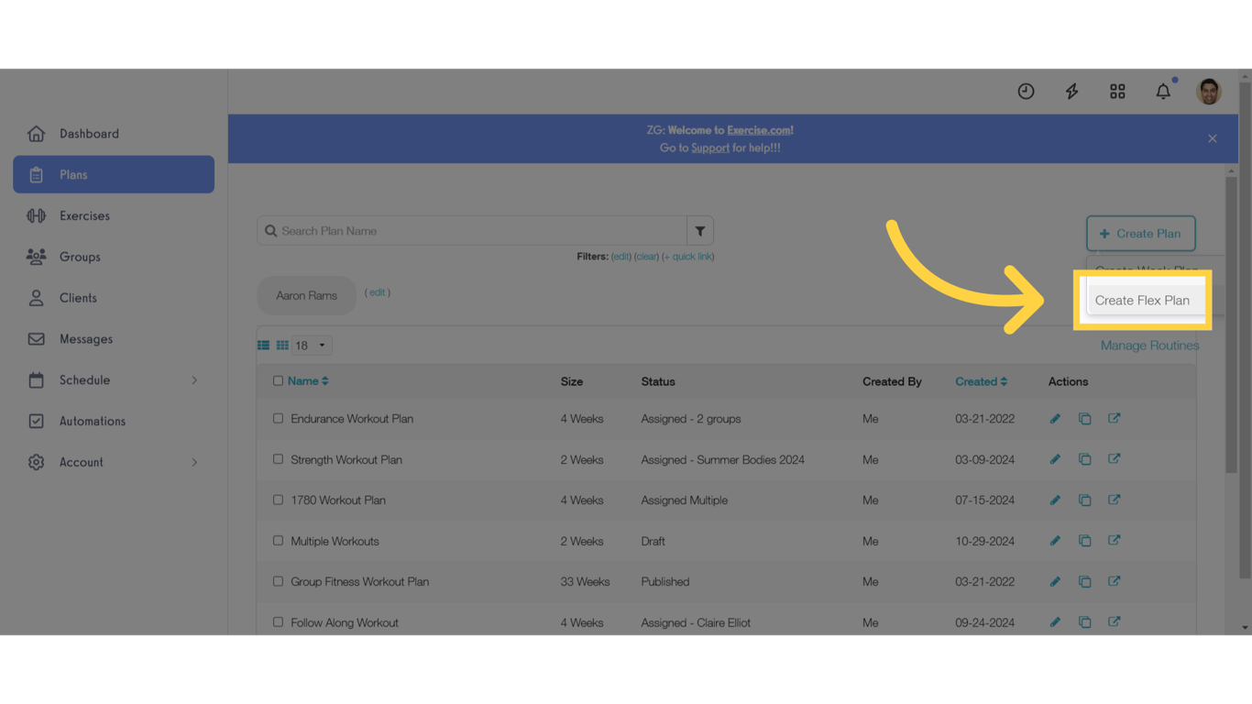Open the 18 per page dropdown
Image resolution: width=1252 pixels, height=704 pixels.
point(311,346)
